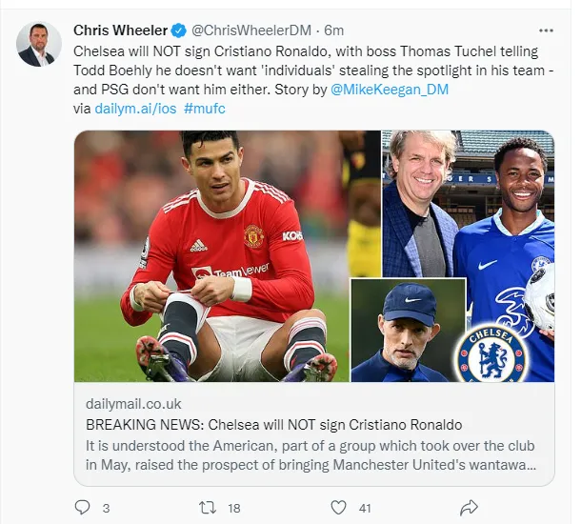This screenshot has height=524, width=581.
Task: Open the share tweet icon
Action: point(468,507)
